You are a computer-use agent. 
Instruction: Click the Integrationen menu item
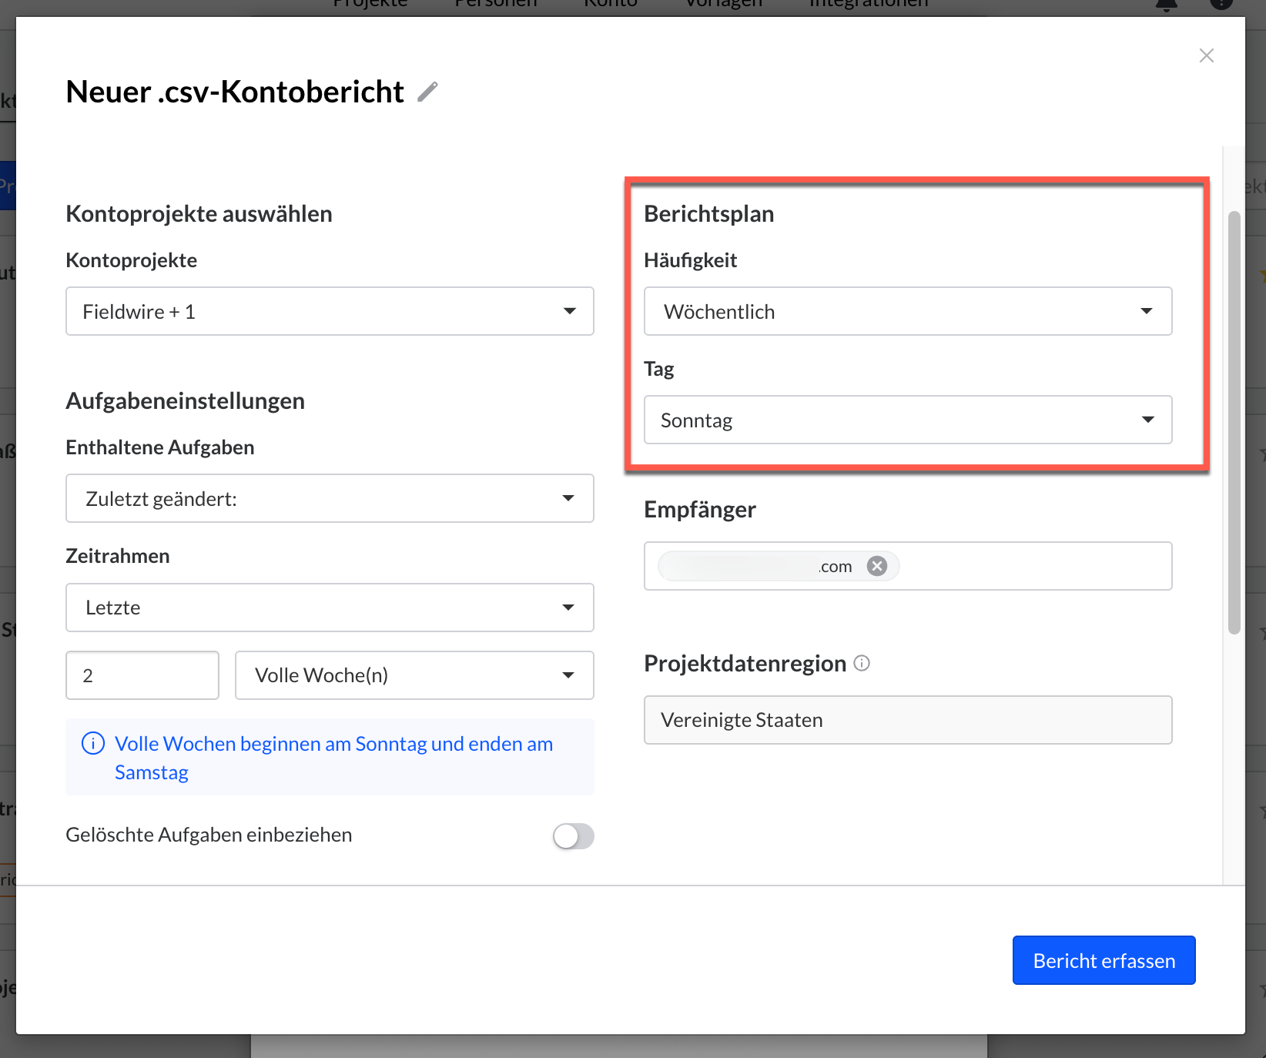tap(869, 5)
